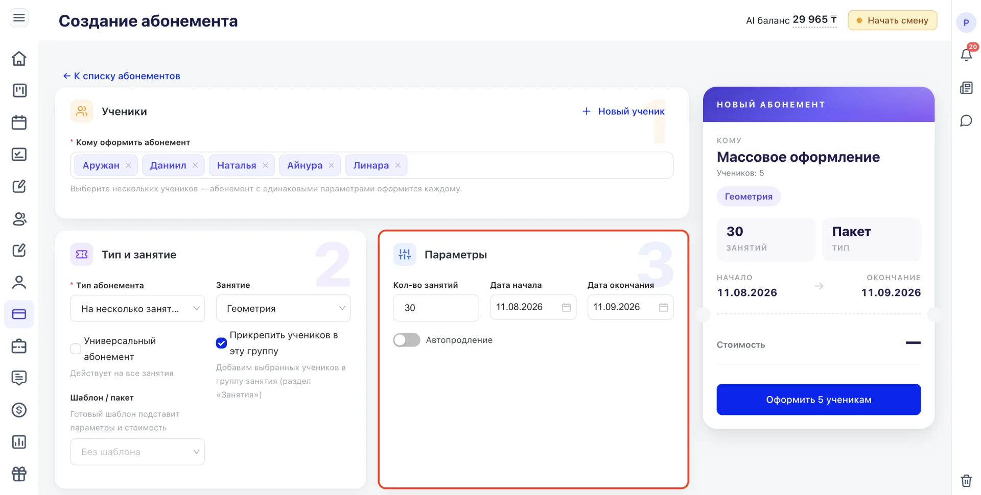981x495 pixels.
Task: Click the Параметры sliders icon
Action: 405,254
